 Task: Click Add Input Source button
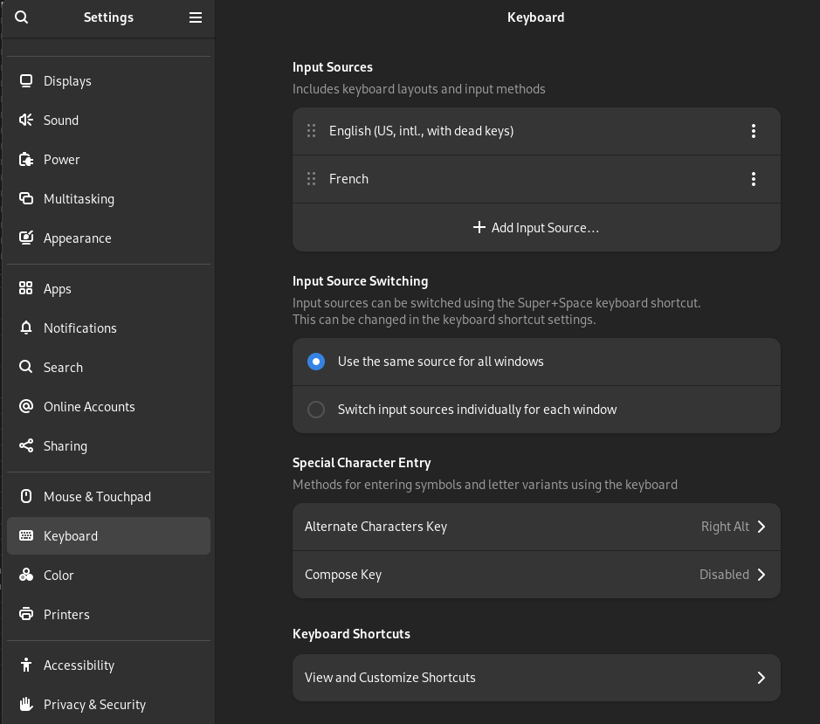click(536, 228)
